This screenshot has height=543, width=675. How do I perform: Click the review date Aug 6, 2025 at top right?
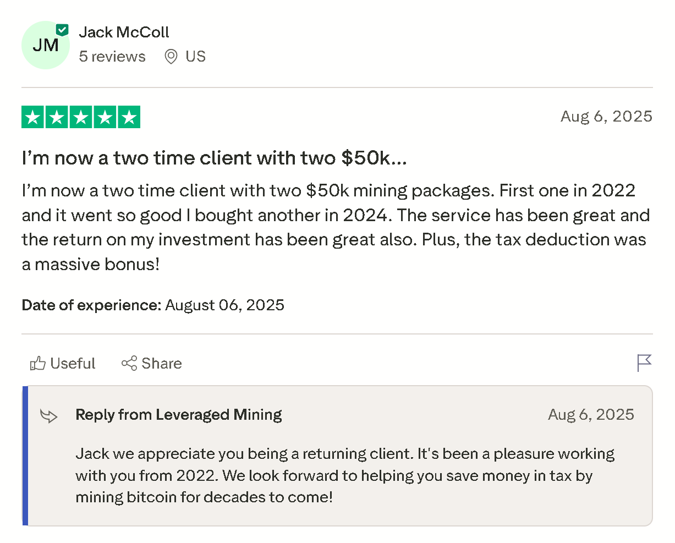606,117
